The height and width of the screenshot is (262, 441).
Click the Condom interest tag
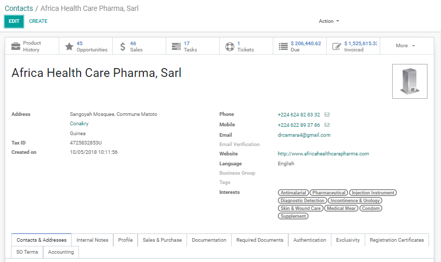pyautogui.click(x=371, y=208)
